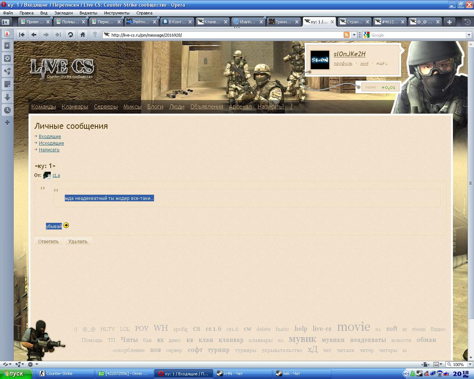Open the History clock panel
474x379 pixels.
coord(7,110)
